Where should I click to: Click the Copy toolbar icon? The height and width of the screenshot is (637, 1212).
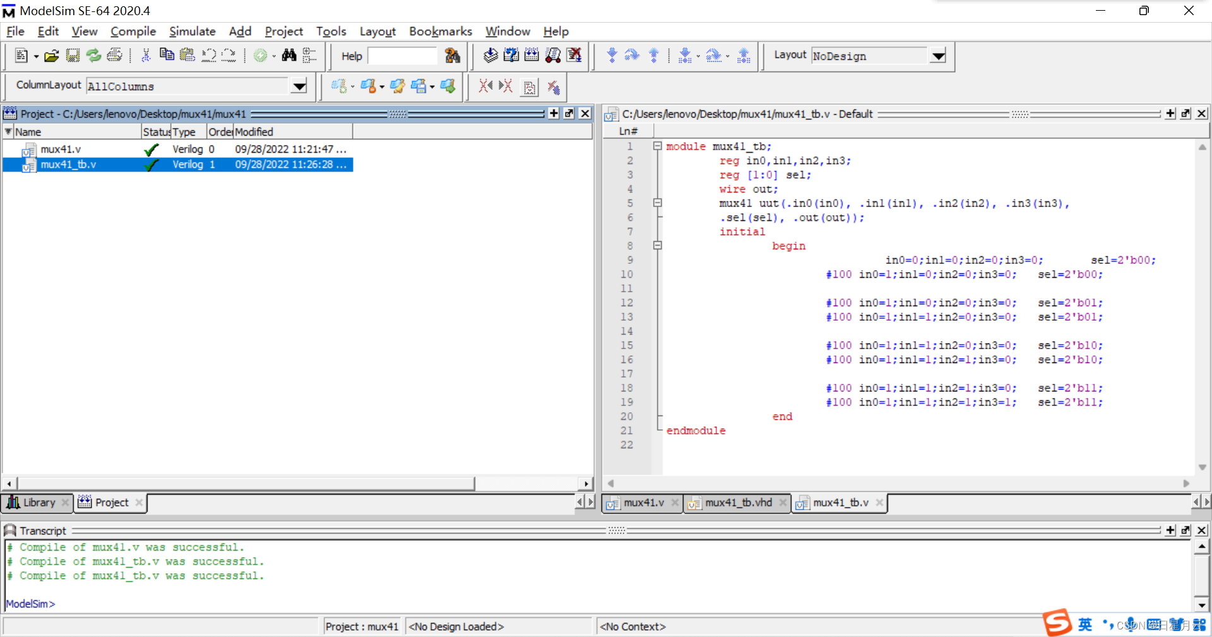(167, 55)
